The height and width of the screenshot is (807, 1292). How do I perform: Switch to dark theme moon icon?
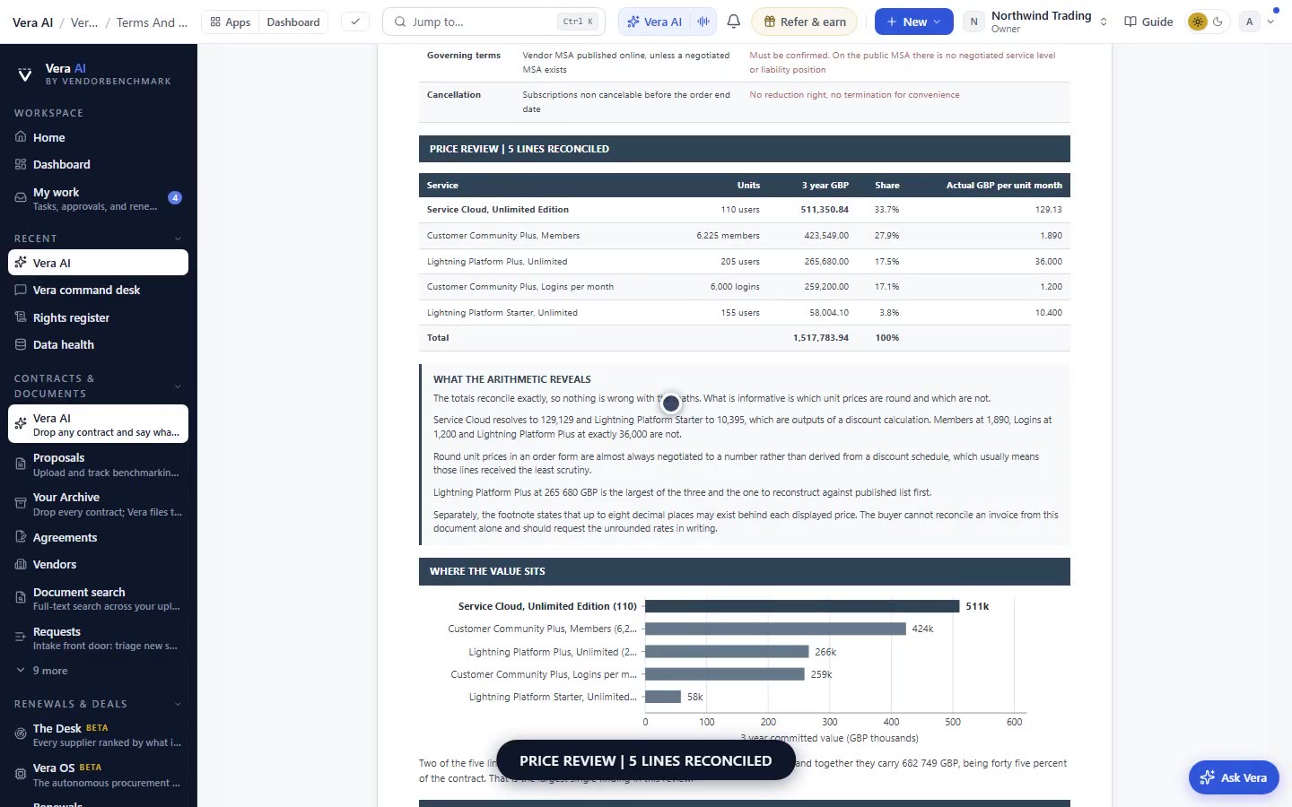click(x=1218, y=22)
